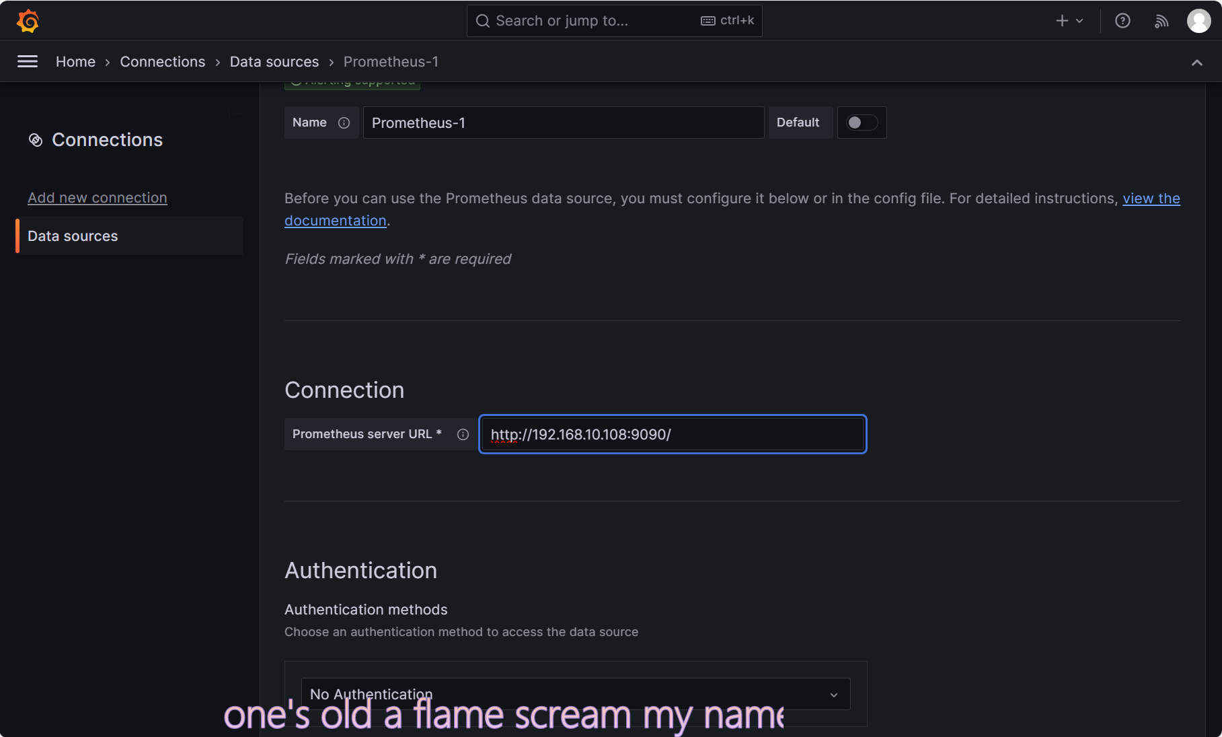Focus the Search or jump to field
This screenshot has height=737, width=1222.
coord(614,21)
